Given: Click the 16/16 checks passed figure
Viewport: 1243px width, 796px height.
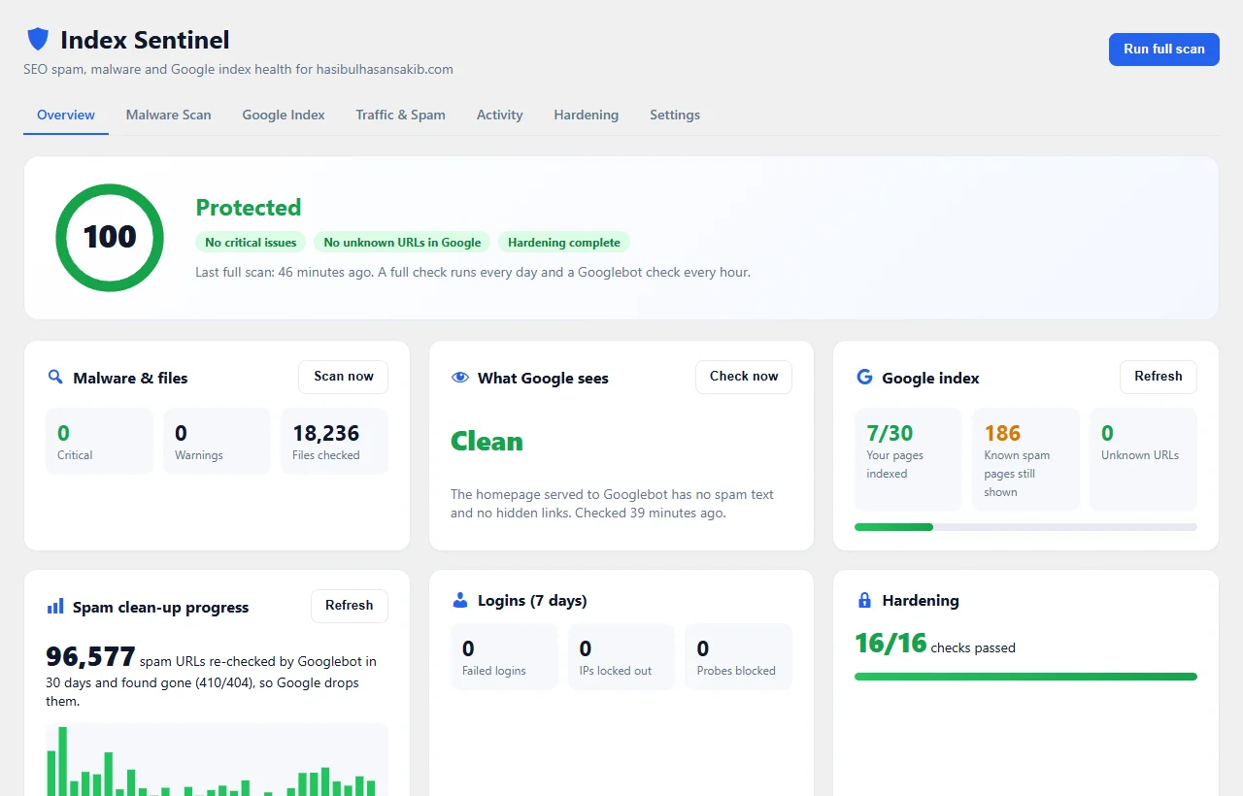Looking at the screenshot, I should 890,643.
